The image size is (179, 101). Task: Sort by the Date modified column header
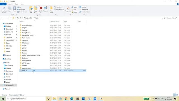point(55,22)
